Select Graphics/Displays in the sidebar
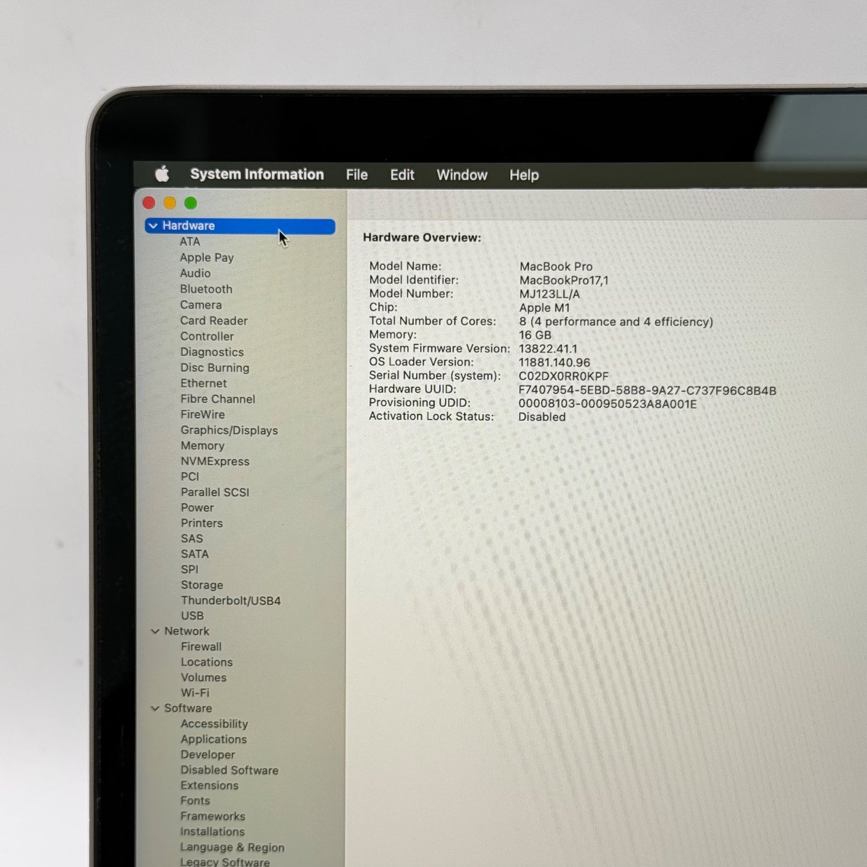This screenshot has height=867, width=867. point(229,431)
